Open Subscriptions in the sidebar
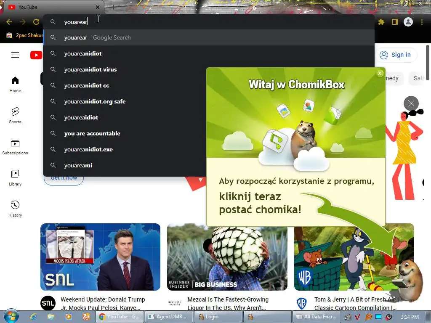 point(15,147)
